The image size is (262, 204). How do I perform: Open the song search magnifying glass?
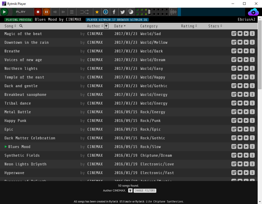[x=21, y=26]
